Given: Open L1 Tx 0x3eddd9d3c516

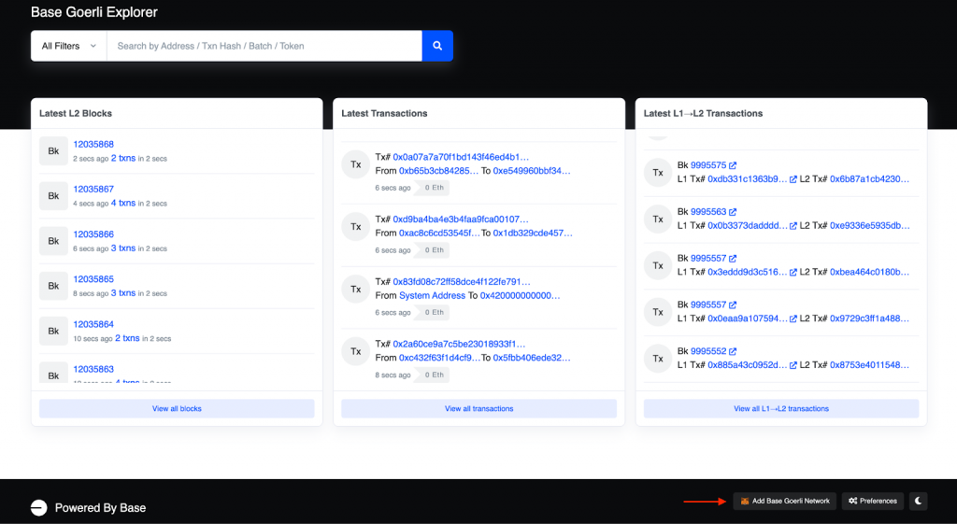Looking at the screenshot, I should 747,272.
